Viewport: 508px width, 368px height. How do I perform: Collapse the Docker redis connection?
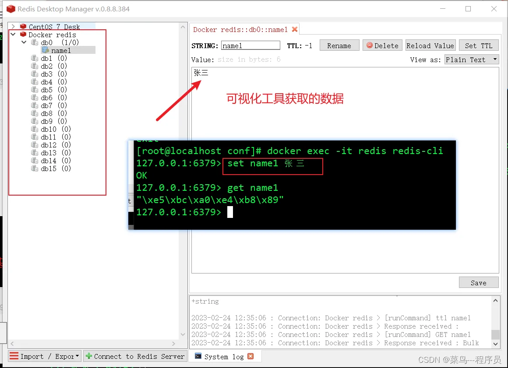tap(13, 34)
